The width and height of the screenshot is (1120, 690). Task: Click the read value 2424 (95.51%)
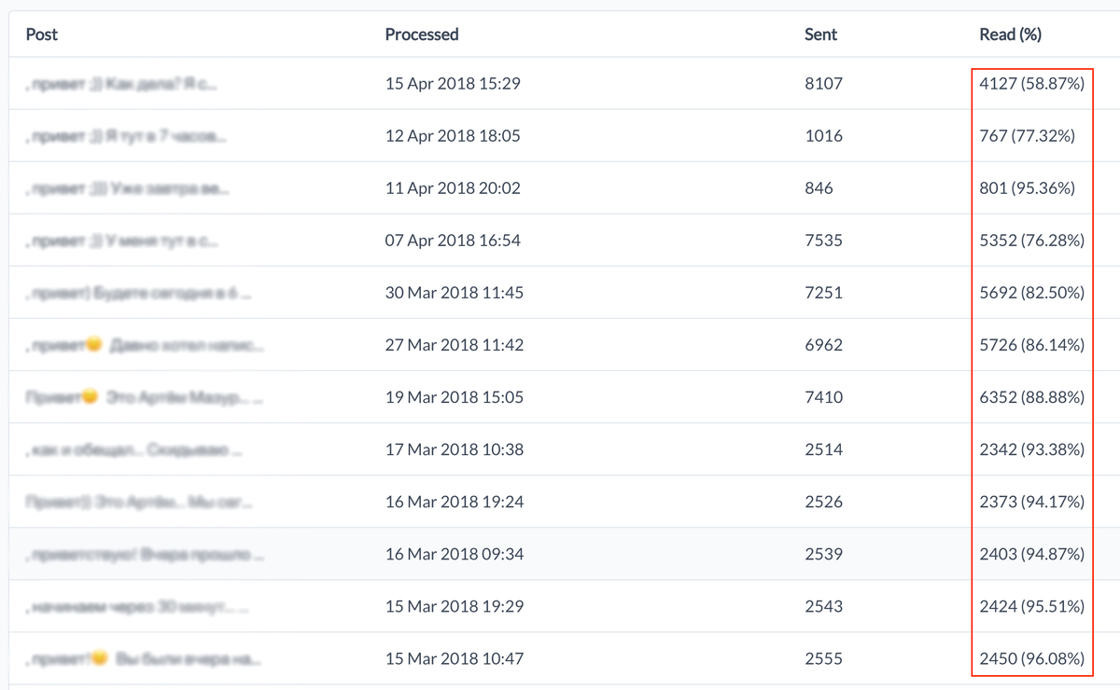[1031, 606]
